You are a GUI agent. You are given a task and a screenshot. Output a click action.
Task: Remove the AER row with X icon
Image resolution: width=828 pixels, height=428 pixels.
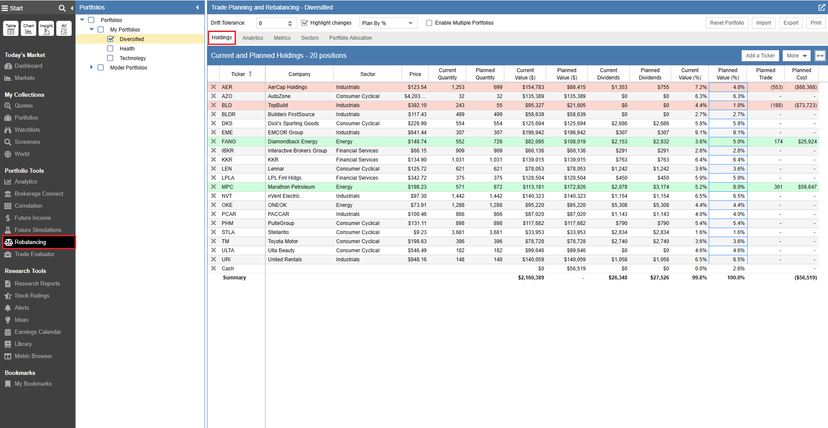[213, 87]
